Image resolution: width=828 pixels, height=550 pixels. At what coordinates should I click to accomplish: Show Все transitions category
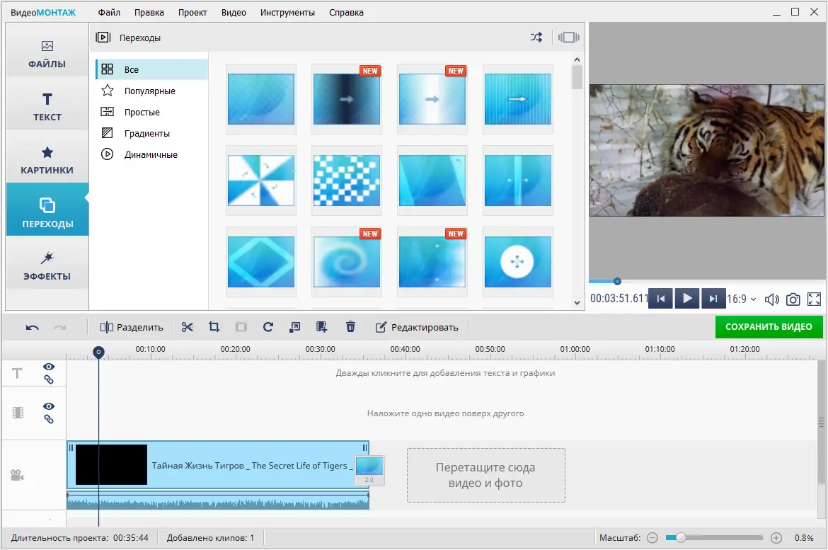(x=152, y=69)
